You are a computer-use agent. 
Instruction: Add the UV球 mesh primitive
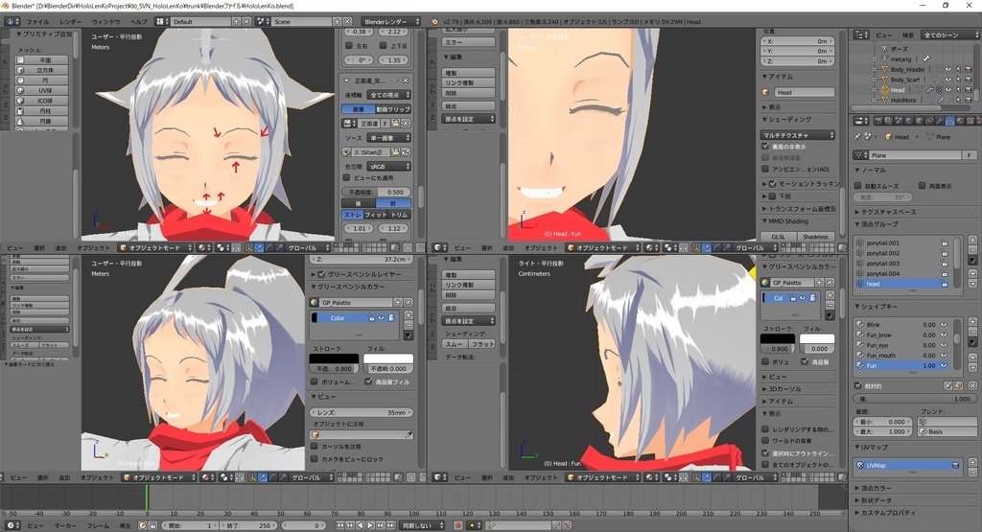[x=41, y=90]
